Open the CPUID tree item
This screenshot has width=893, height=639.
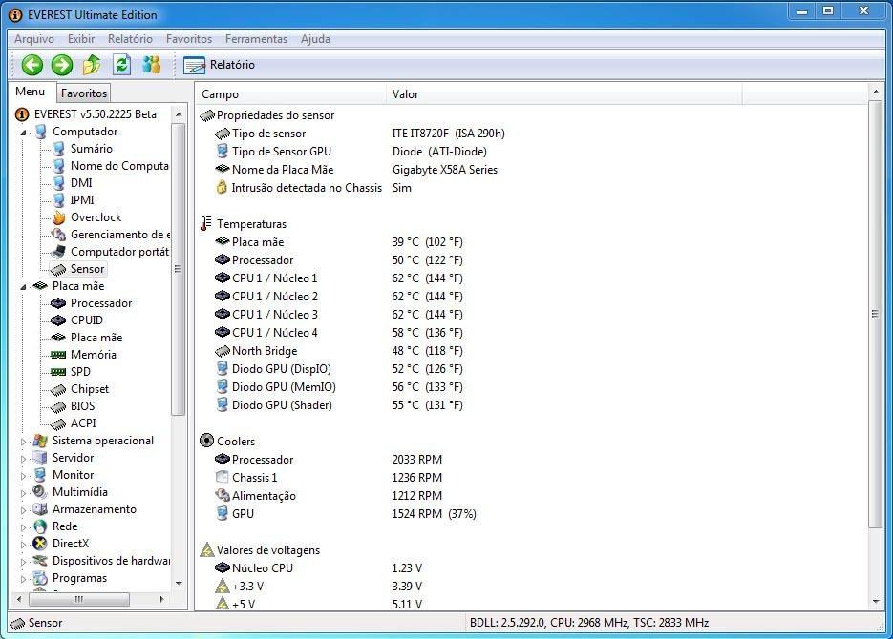tap(86, 320)
